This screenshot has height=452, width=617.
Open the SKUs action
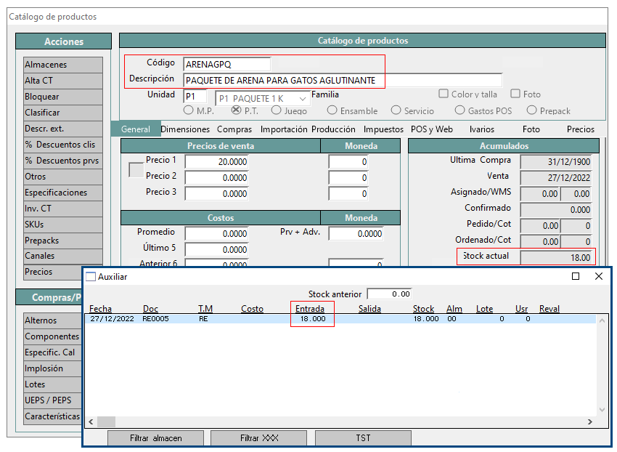pos(63,225)
